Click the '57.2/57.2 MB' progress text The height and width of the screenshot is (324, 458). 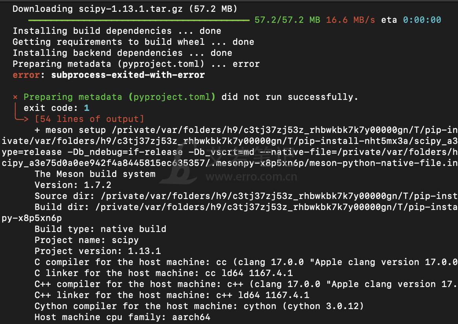[287, 20]
